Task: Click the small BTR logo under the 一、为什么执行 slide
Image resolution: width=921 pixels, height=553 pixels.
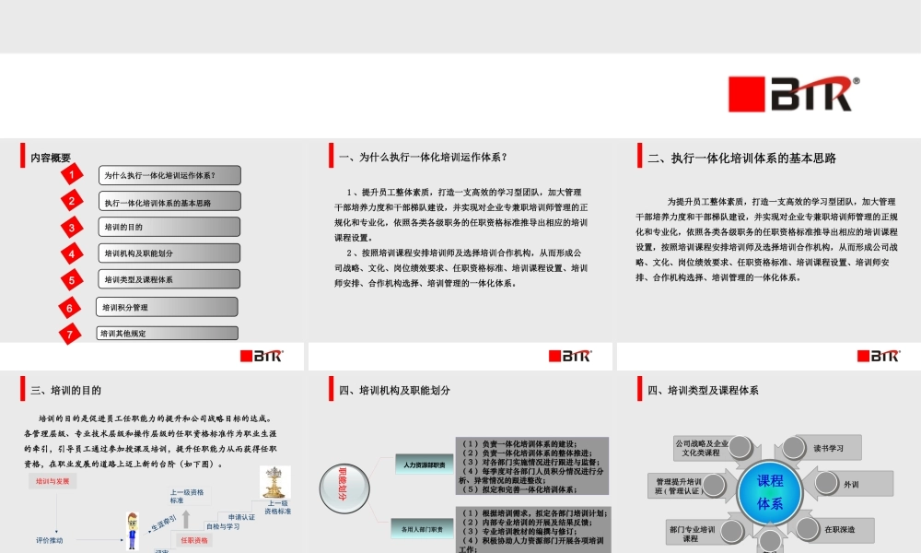Action: pyautogui.click(x=570, y=356)
